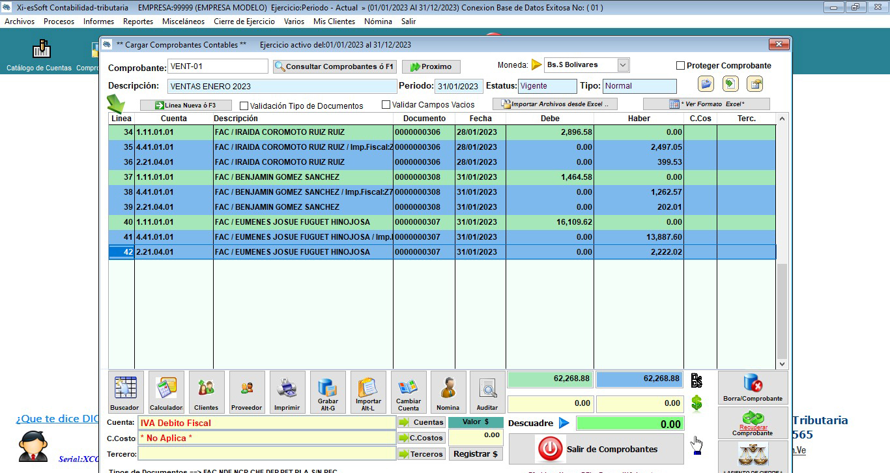The height and width of the screenshot is (473, 890).
Task: Click the Proveedor icon button
Action: click(247, 392)
